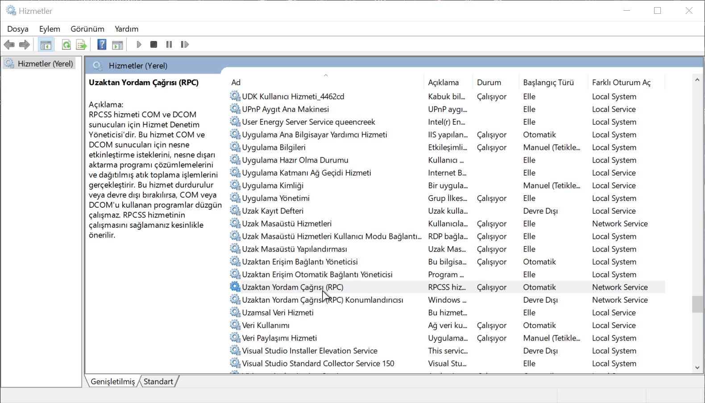
Task: Click 'Intel(R) En...' description cell
Action: [447, 122]
